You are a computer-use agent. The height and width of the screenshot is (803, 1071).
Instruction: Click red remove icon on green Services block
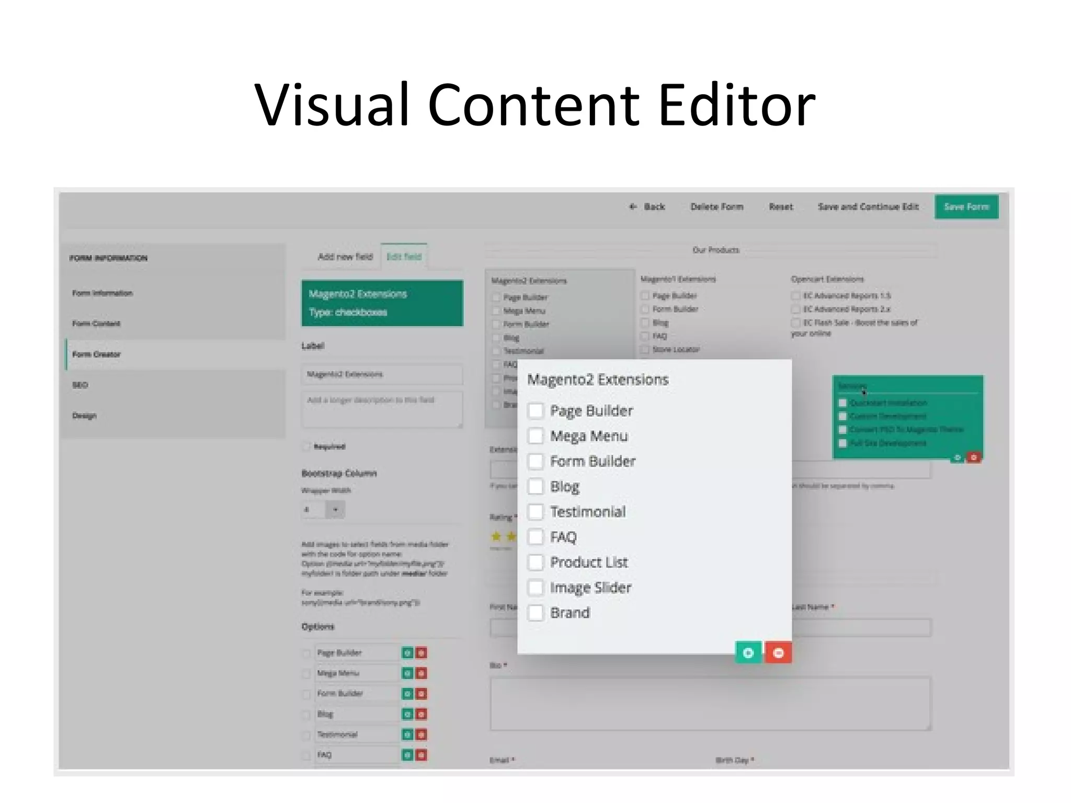973,457
